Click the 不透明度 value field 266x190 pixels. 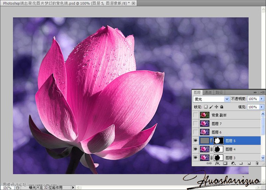click(x=253, y=99)
